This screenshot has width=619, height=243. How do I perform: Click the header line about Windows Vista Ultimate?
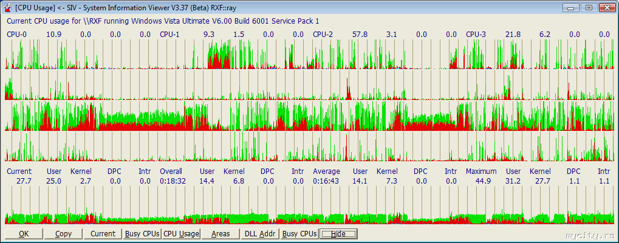[x=163, y=21]
